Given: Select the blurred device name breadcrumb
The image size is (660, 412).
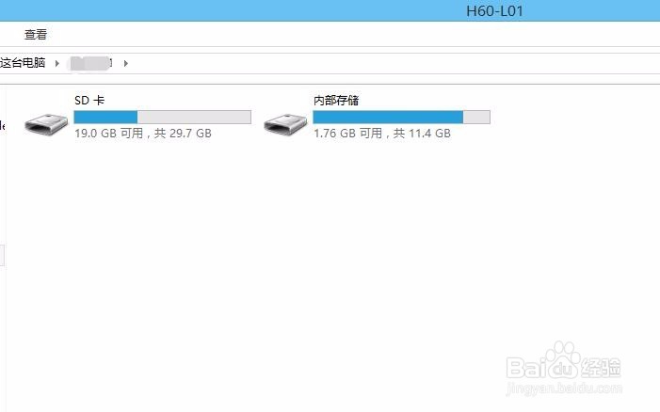Looking at the screenshot, I should click(x=91, y=63).
